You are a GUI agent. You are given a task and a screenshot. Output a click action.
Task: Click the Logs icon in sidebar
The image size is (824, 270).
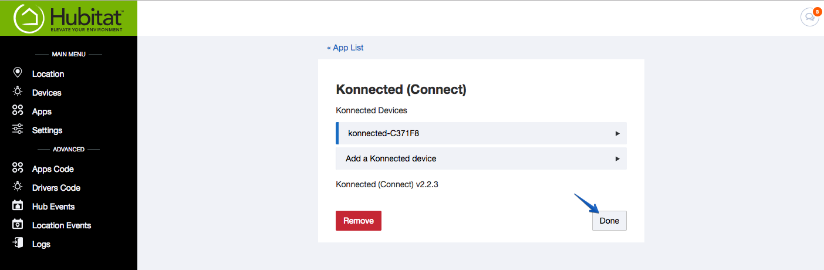tap(18, 244)
